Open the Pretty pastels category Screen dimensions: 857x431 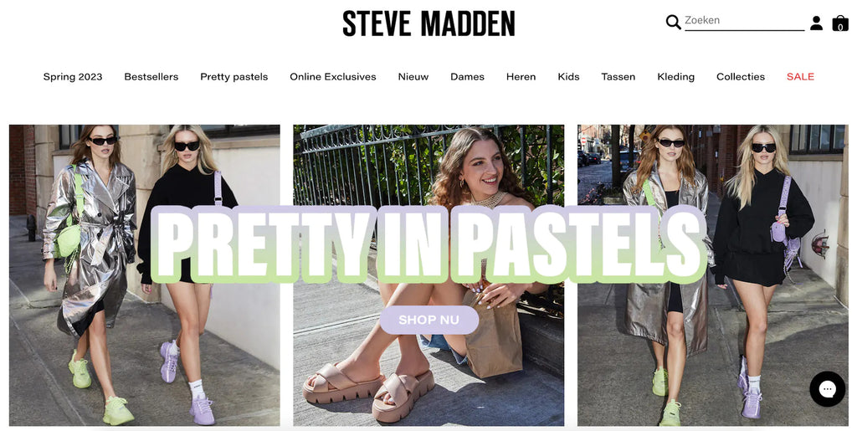click(234, 77)
